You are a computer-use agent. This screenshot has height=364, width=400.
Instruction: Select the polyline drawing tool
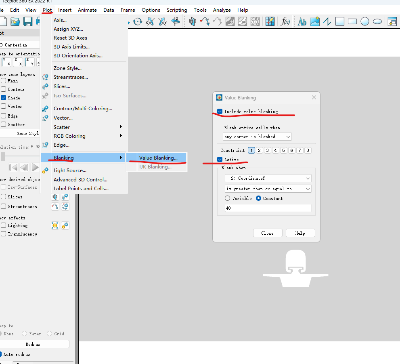[x=327, y=22]
